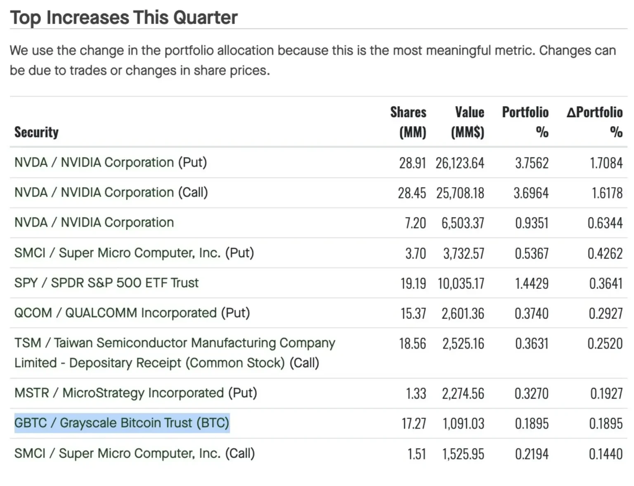Open SMCI / Super Micro Computer, Inc. (Call)
This screenshot has height=486, width=634.
(x=135, y=453)
